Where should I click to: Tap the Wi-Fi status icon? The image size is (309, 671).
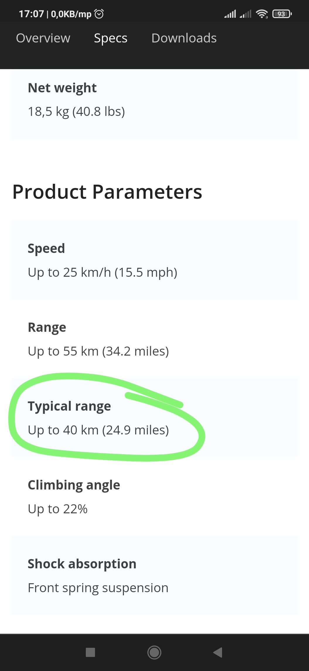[x=262, y=14]
